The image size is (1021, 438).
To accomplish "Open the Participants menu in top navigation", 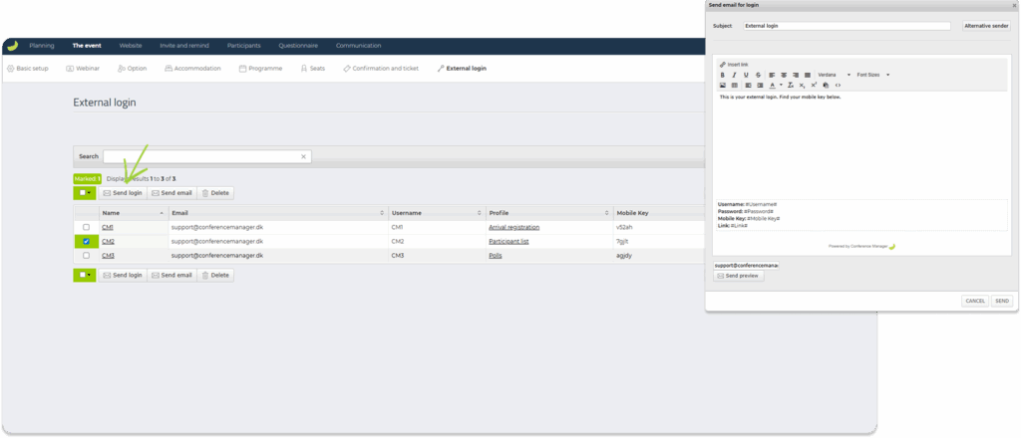I will point(244,46).
